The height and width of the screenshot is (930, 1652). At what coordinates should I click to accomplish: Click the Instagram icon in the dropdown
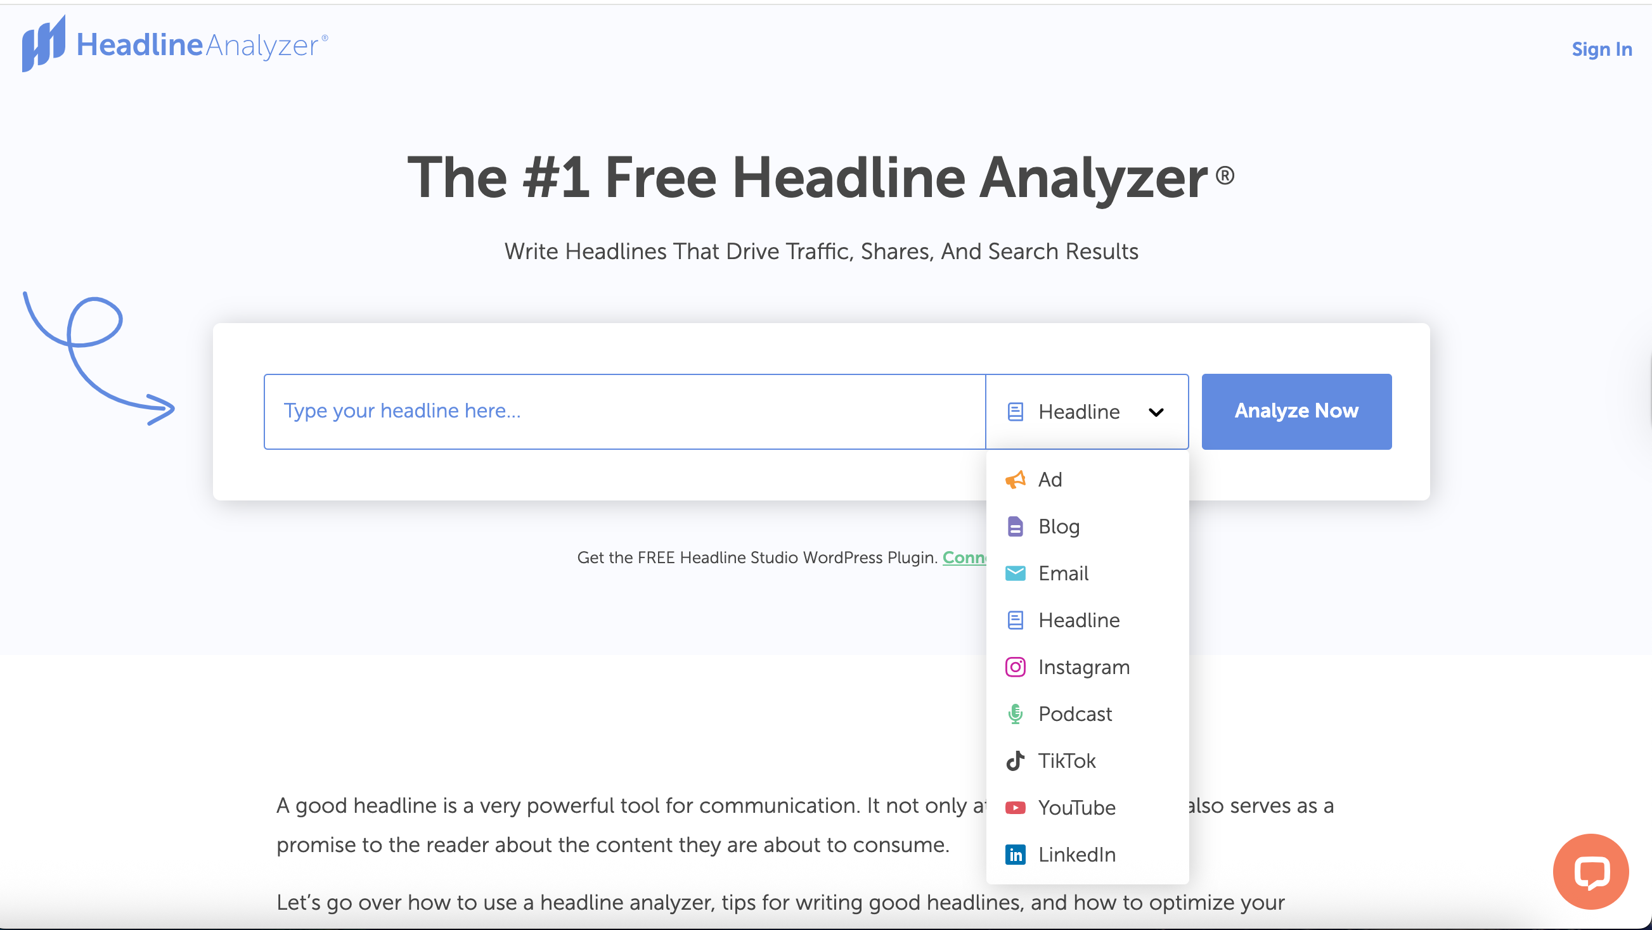click(1015, 666)
